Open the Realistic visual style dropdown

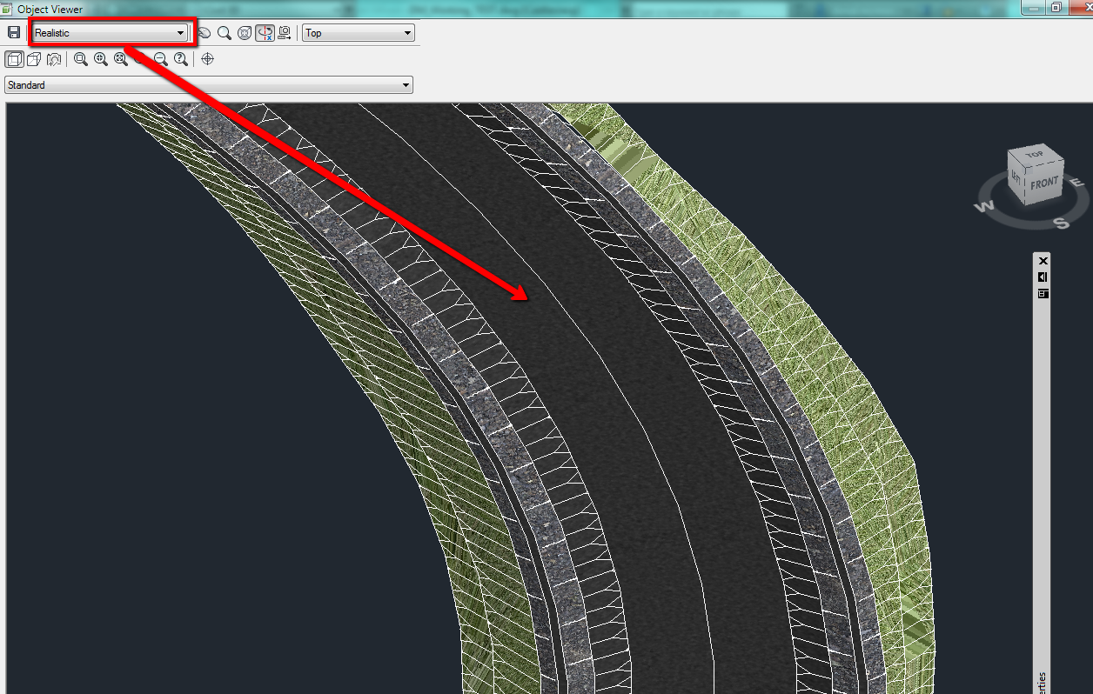coord(111,33)
